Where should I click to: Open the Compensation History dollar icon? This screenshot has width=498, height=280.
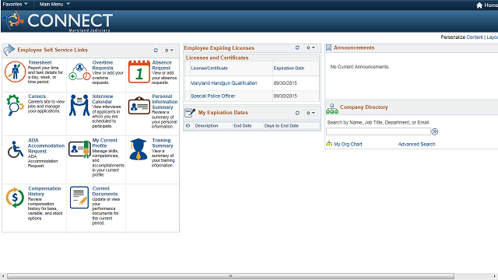15,198
